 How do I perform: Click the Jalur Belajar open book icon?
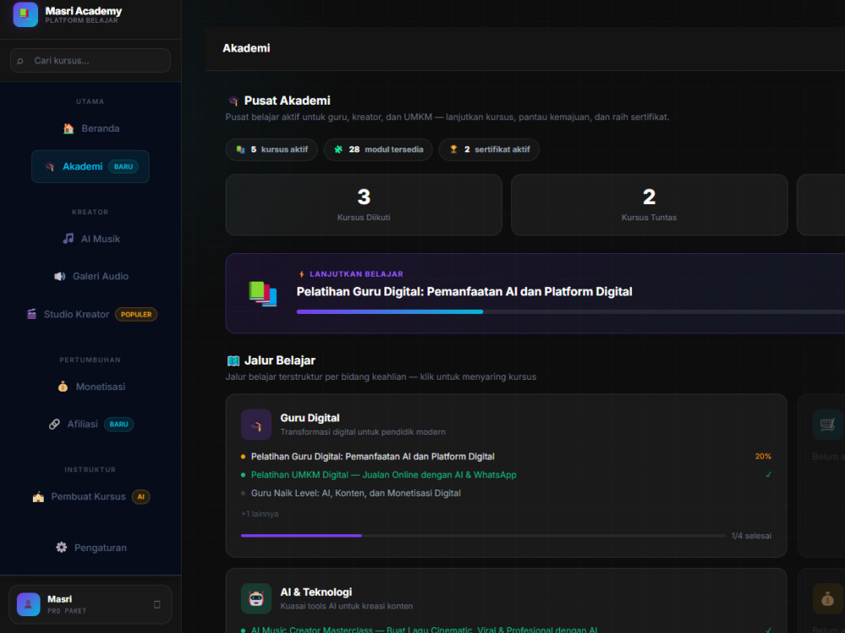pyautogui.click(x=233, y=360)
